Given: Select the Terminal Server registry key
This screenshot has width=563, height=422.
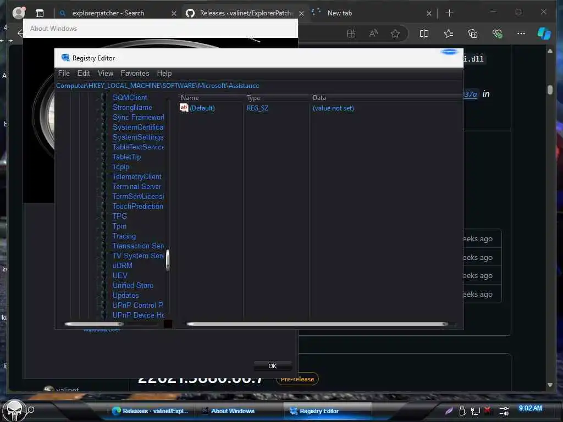Looking at the screenshot, I should (x=137, y=187).
